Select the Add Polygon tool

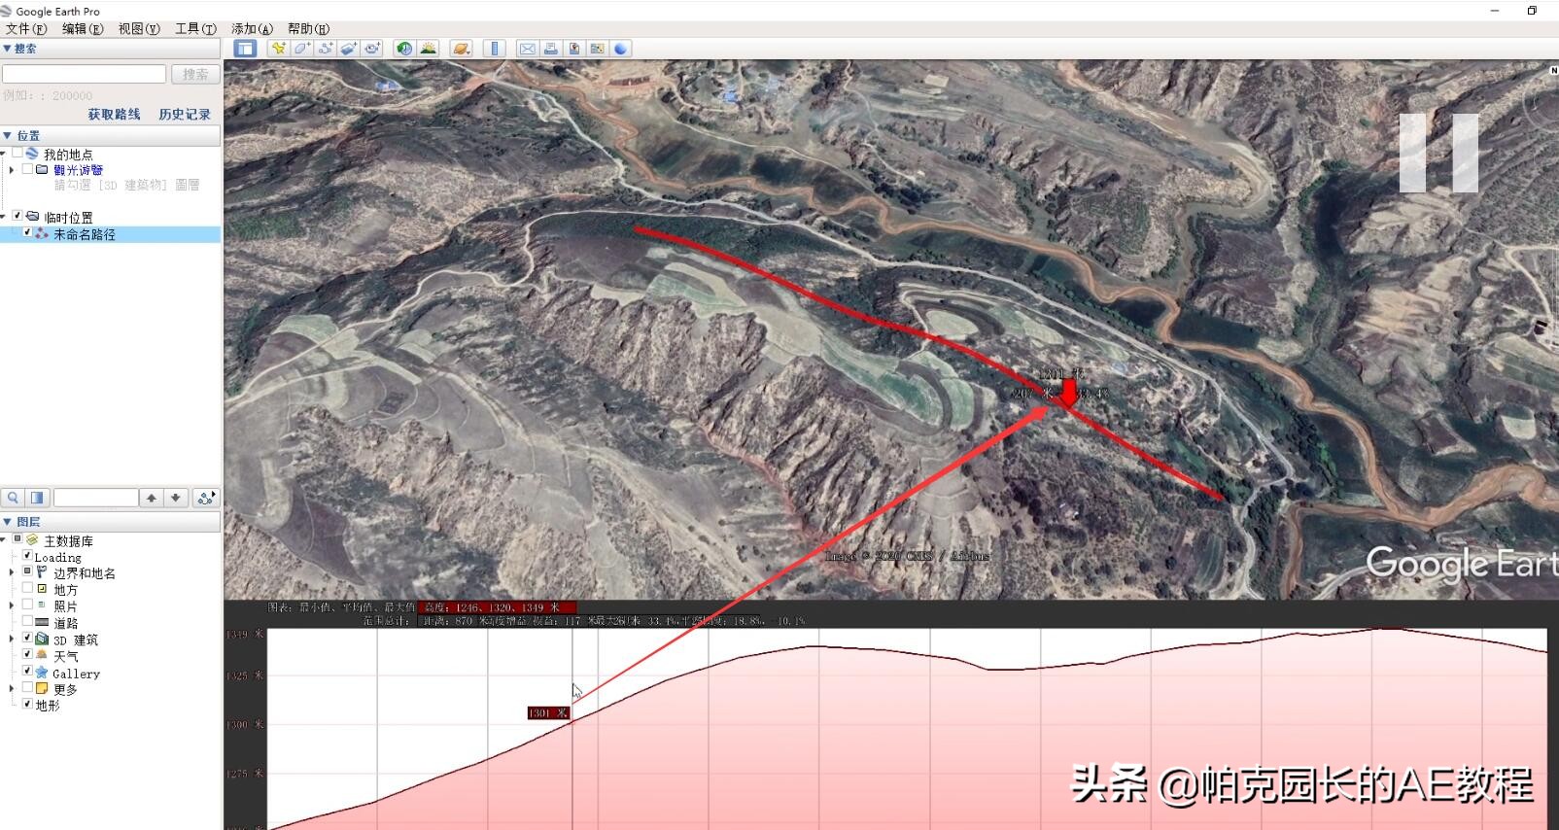(x=302, y=49)
